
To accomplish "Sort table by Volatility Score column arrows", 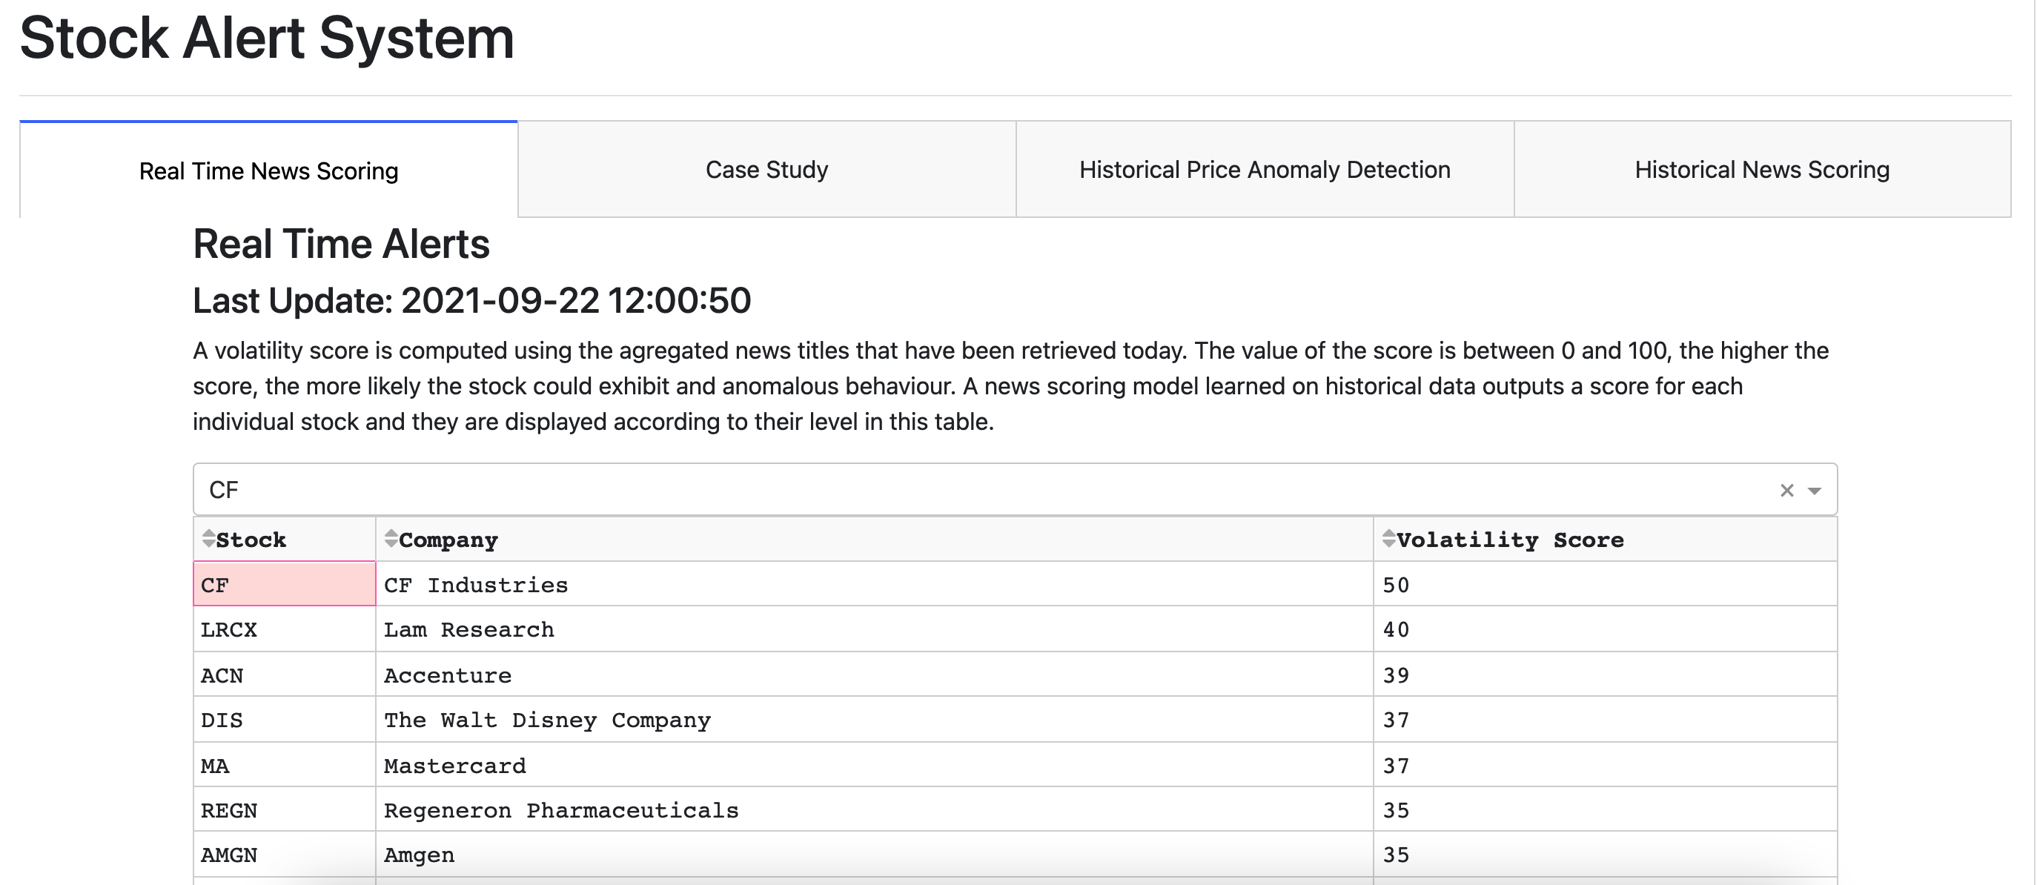I will coord(1388,539).
